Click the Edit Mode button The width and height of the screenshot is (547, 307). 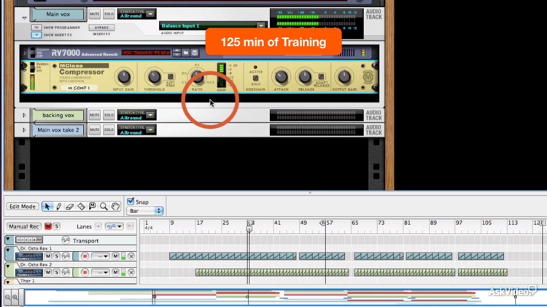pyautogui.click(x=23, y=207)
